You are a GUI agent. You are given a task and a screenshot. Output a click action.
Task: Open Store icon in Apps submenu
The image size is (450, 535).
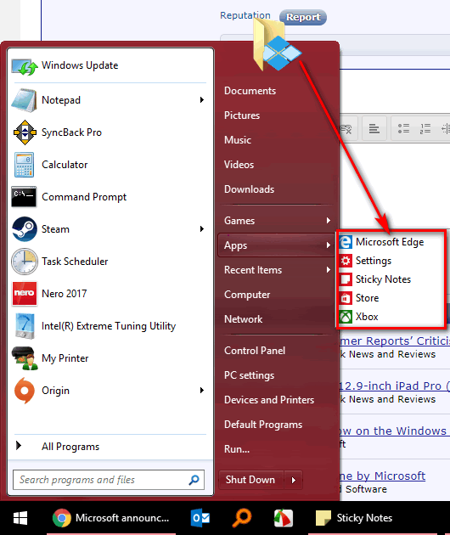346,298
